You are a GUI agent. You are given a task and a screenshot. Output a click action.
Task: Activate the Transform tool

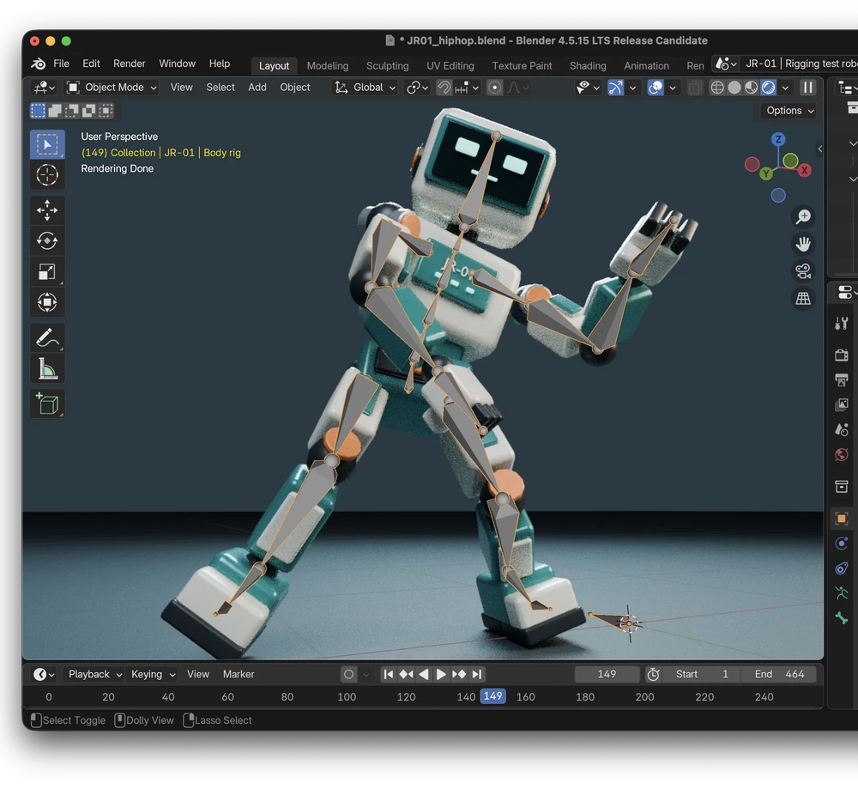[x=47, y=302]
